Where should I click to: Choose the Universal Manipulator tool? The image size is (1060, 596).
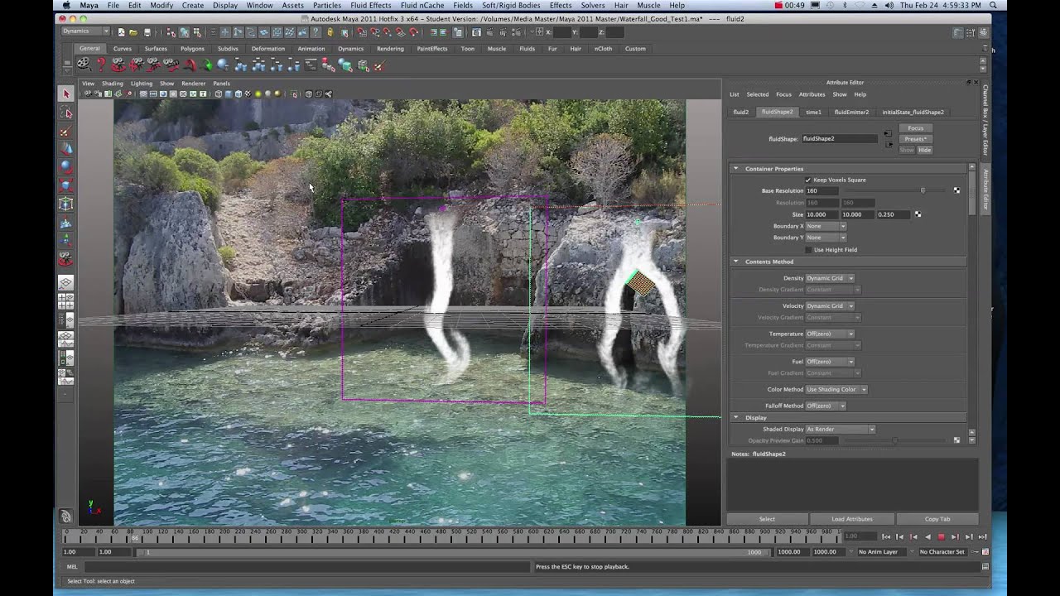tap(66, 204)
